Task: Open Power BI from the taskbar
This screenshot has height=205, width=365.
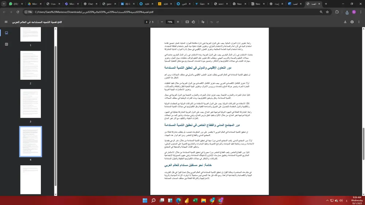Action: (x=187, y=200)
